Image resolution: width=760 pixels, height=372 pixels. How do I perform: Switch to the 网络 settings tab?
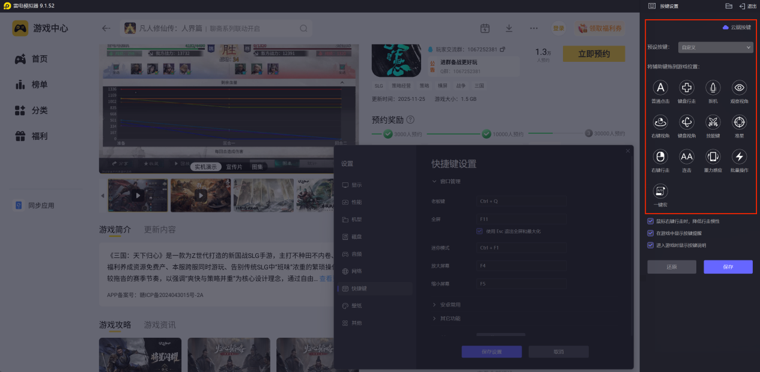click(x=356, y=271)
